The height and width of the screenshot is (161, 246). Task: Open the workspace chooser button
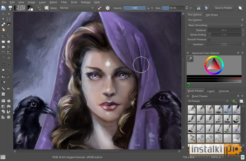[240, 8]
